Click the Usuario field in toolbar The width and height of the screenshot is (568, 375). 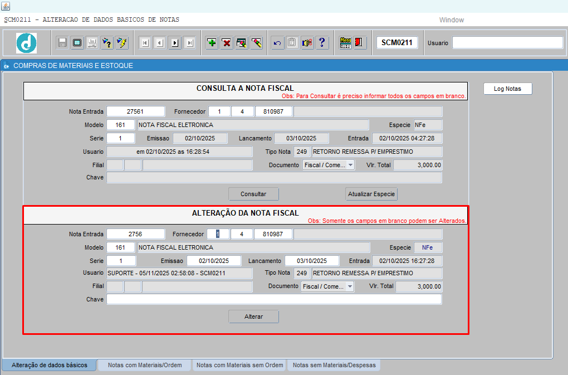point(507,43)
